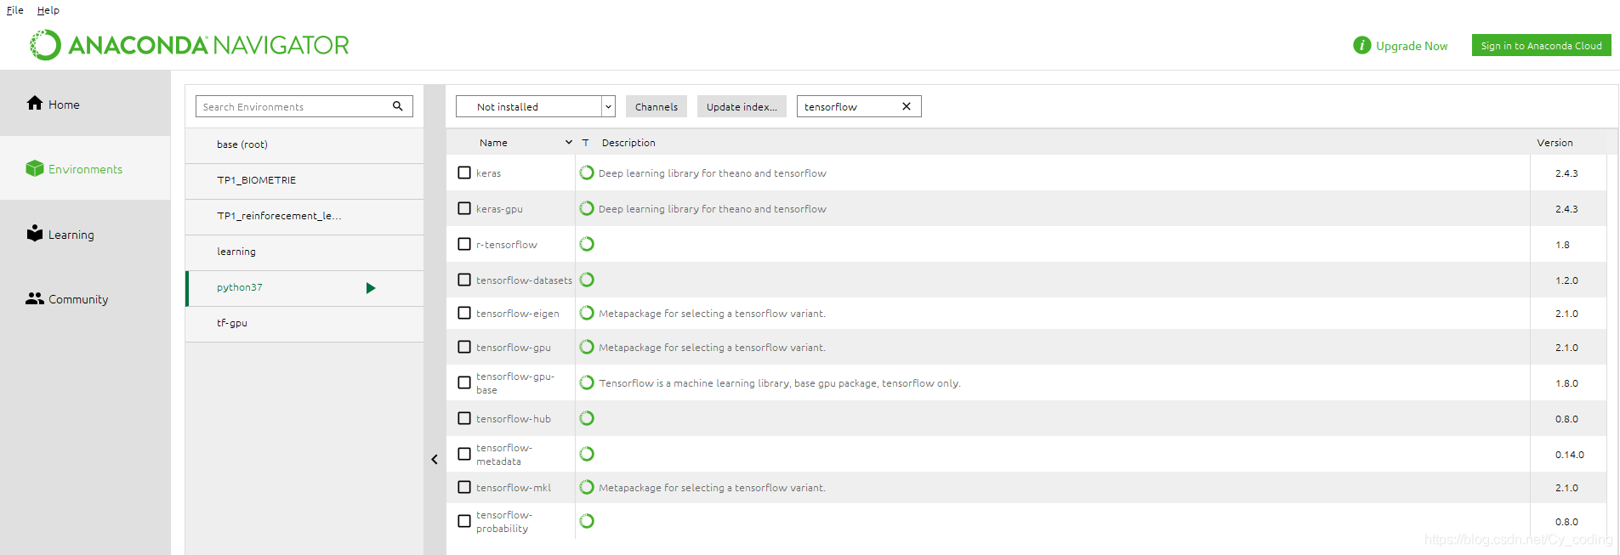Switch to the Environments tab

[x=85, y=168]
